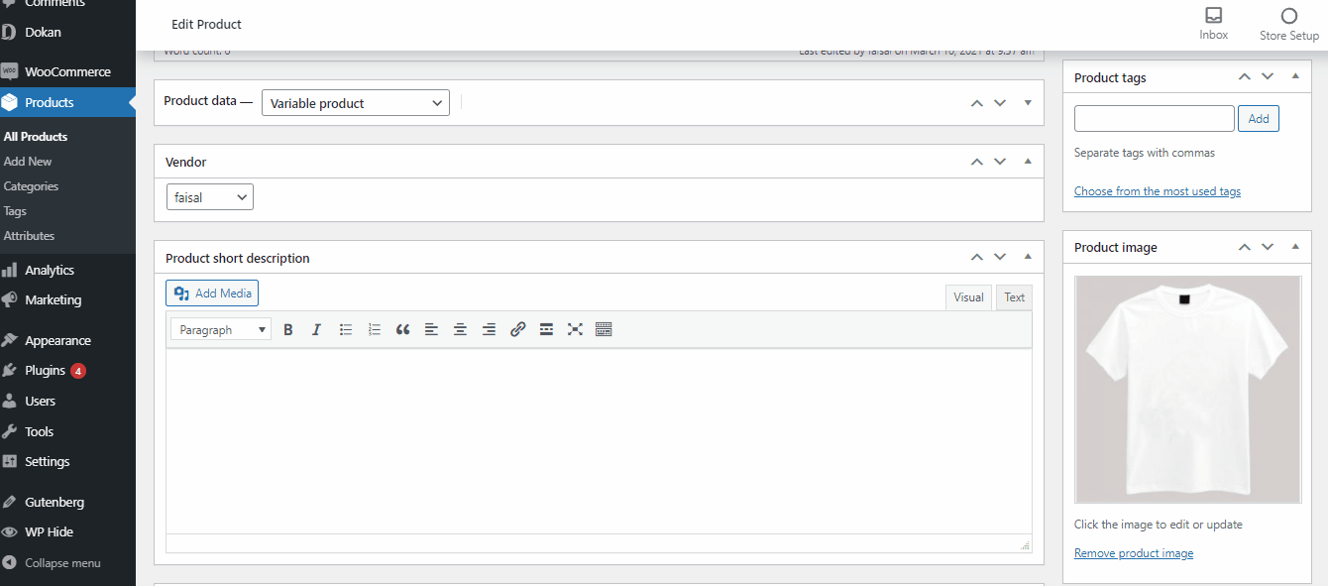Image resolution: width=1328 pixels, height=586 pixels.
Task: Collapse the Vendor panel
Action: (1028, 162)
